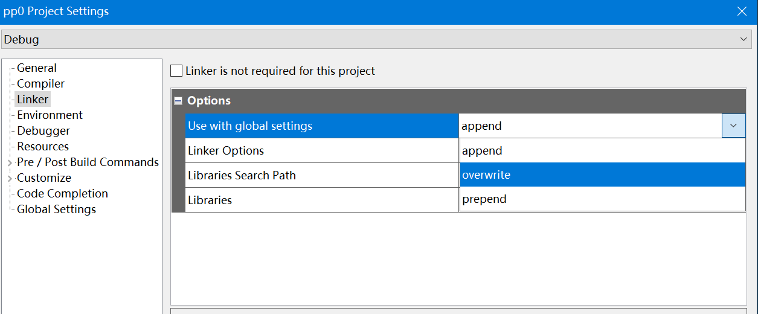This screenshot has height=314, width=758.
Task: Open Code Completion settings
Action: click(62, 194)
